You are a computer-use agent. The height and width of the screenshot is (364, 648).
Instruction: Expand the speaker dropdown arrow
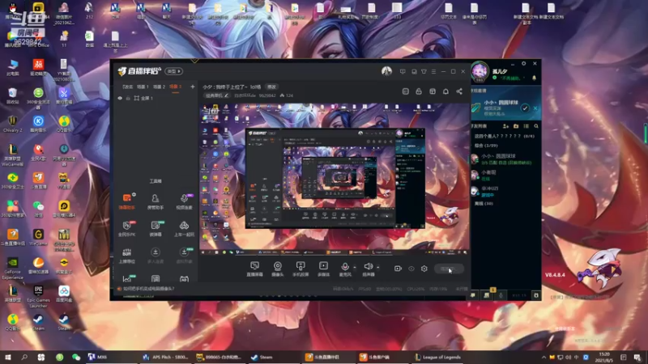[x=377, y=268]
